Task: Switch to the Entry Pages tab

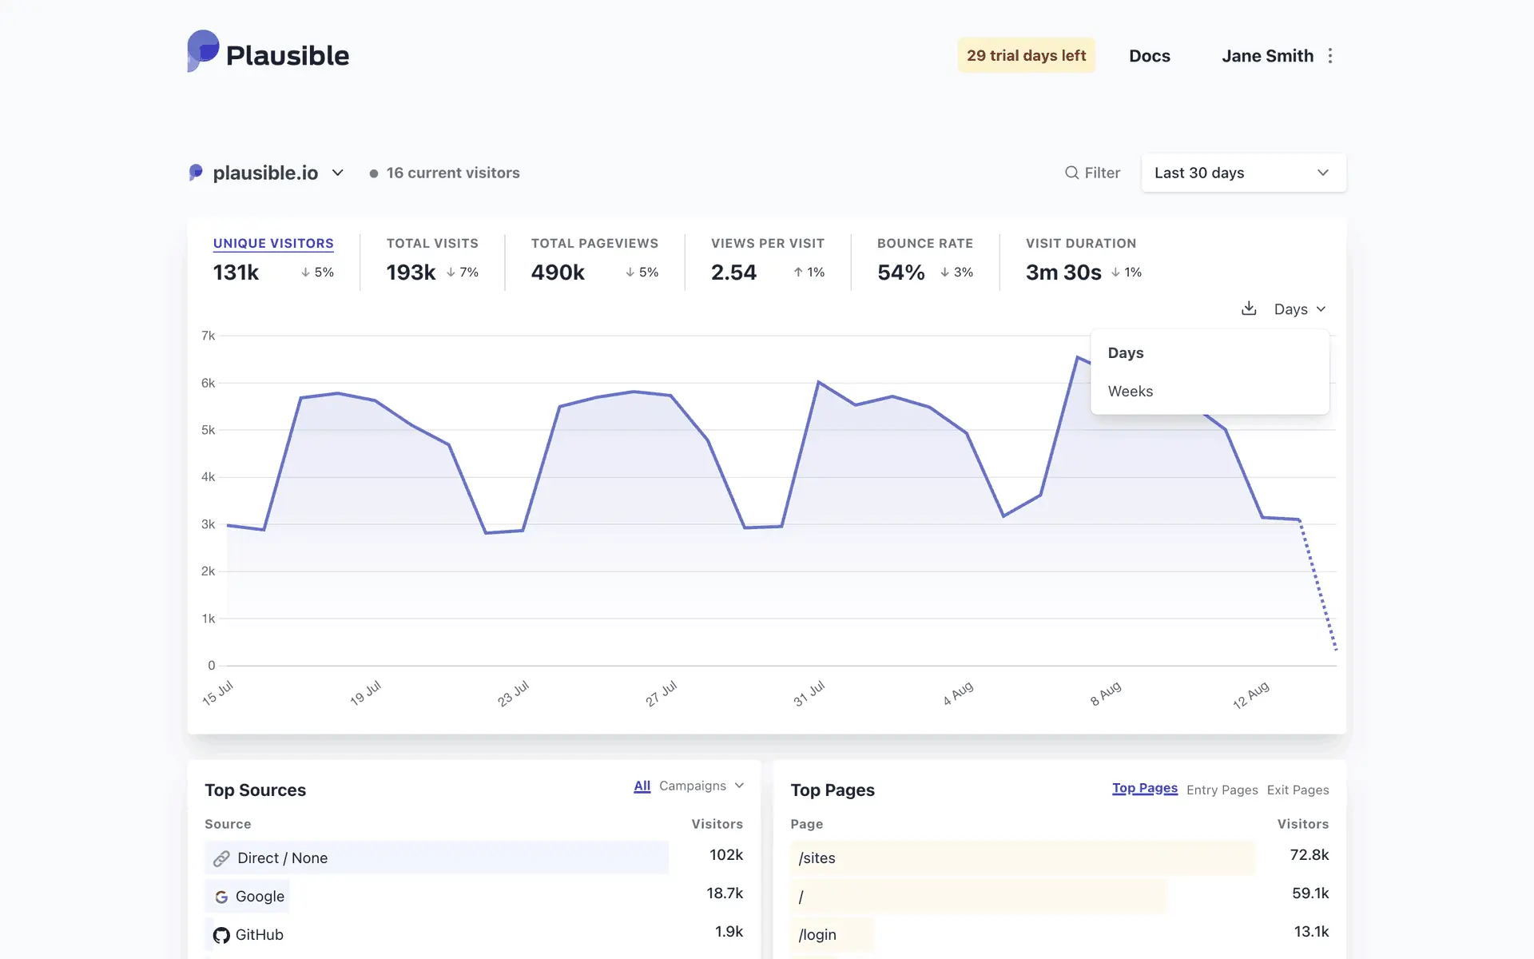Action: pos(1222,790)
